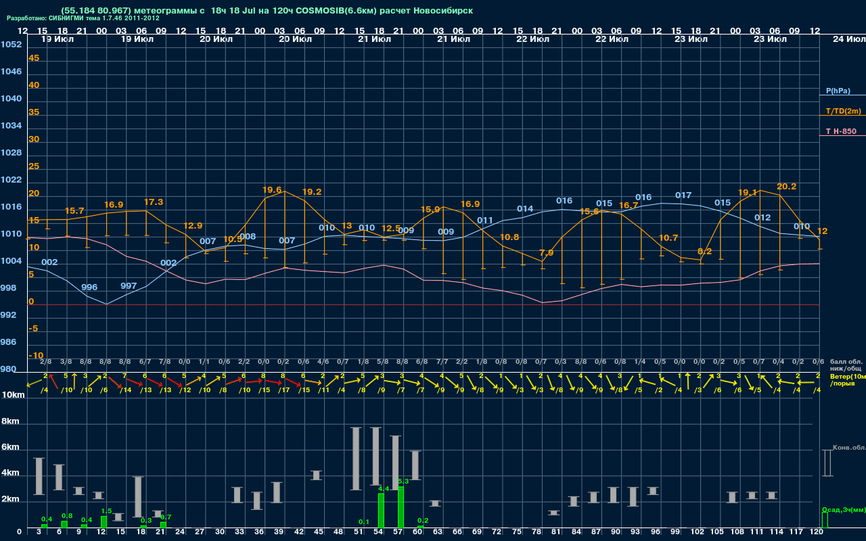Click the temperature value 19.1
866x541 pixels.
747,192
